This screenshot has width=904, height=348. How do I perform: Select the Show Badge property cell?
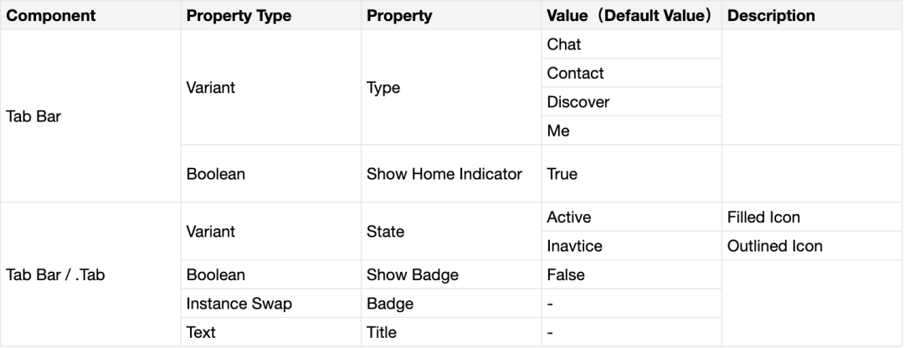451,274
